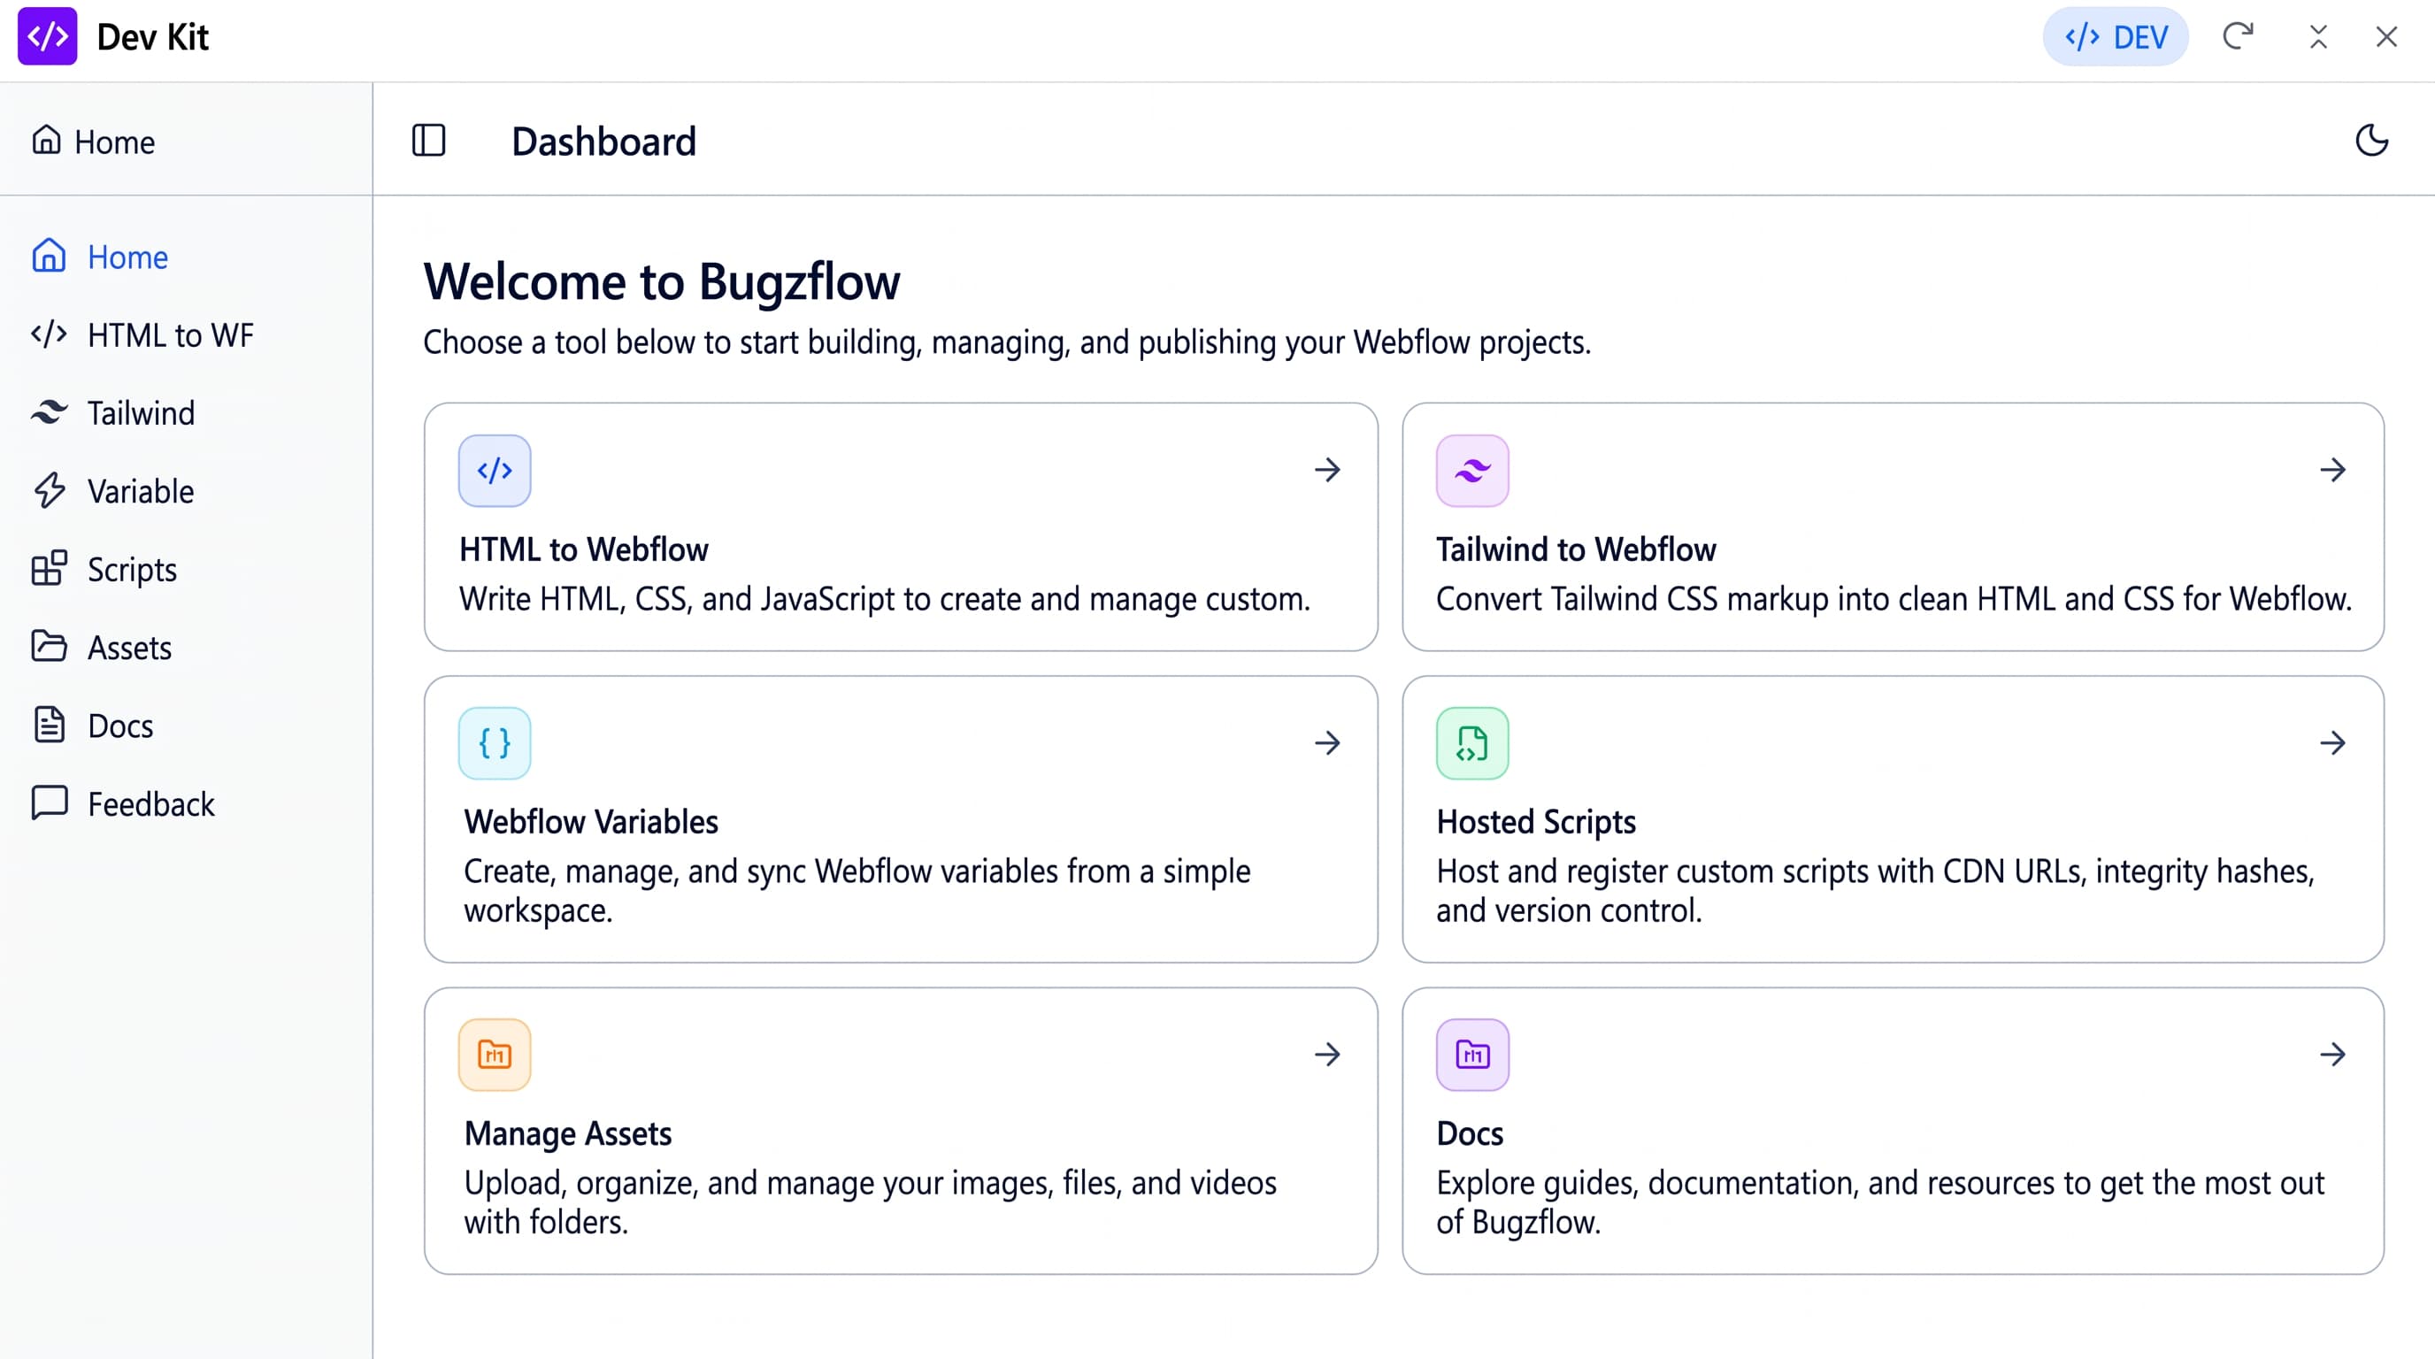
Task: Click the HTML to Webflow code icon tile
Action: click(x=495, y=471)
